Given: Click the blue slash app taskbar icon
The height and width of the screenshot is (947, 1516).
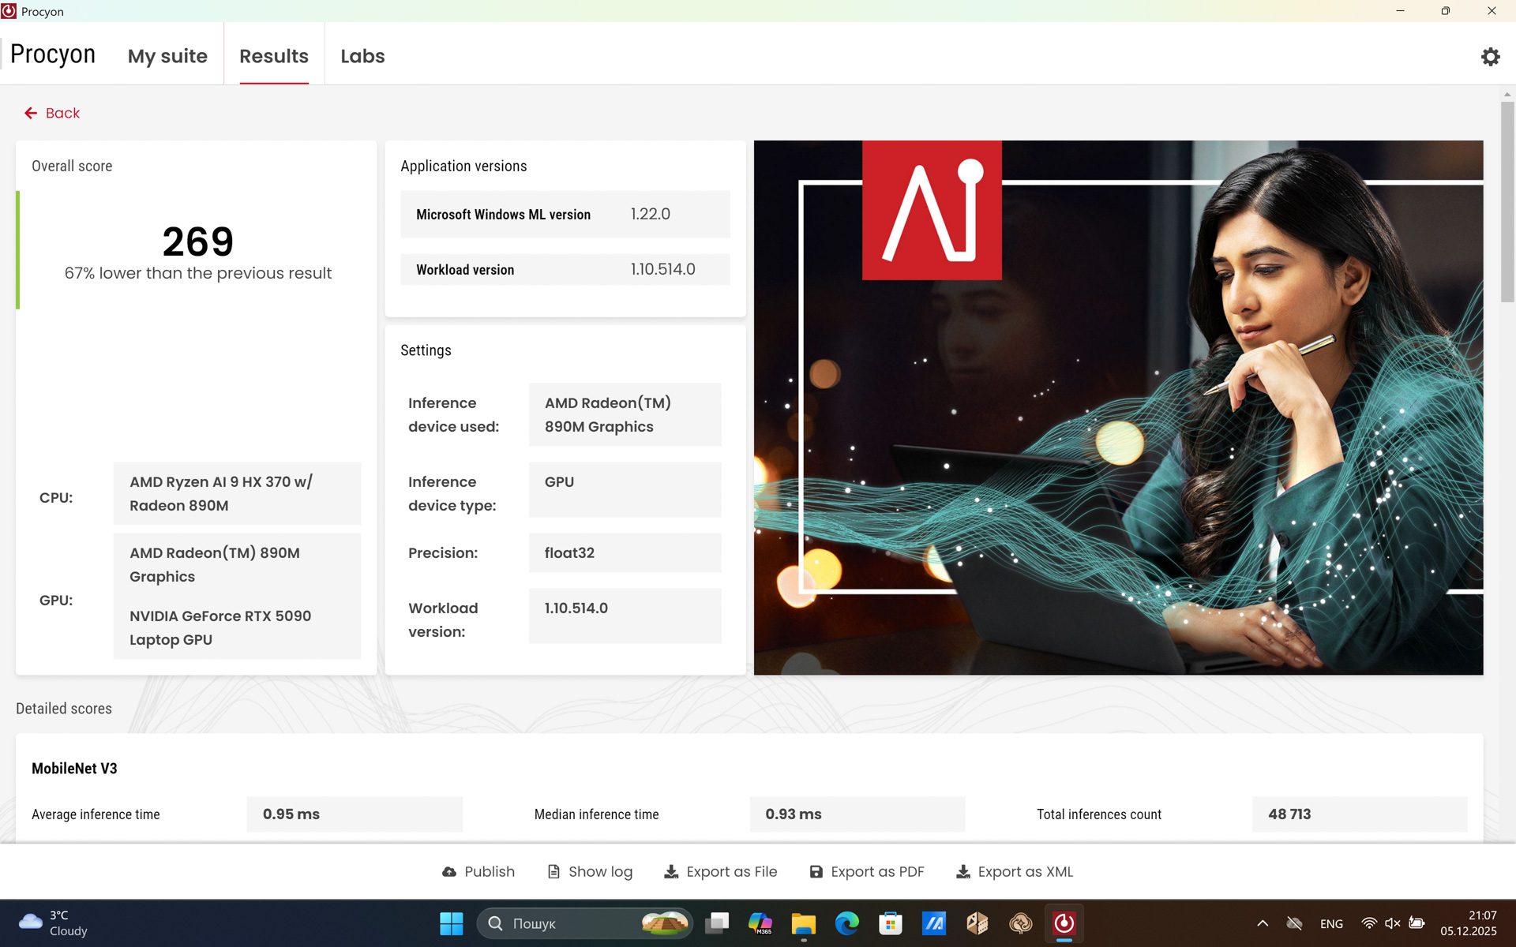Looking at the screenshot, I should click(x=934, y=923).
